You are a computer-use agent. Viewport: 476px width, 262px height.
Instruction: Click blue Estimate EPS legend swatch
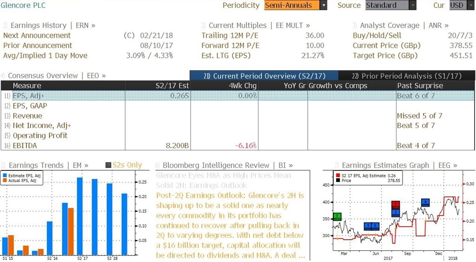click(x=5, y=176)
